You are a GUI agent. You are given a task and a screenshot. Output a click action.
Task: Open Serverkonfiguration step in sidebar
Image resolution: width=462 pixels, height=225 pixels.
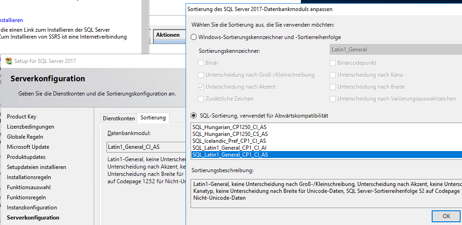point(33,218)
